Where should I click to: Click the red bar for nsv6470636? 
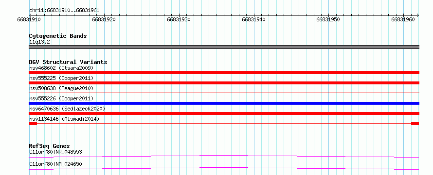pyautogui.click(x=224, y=113)
